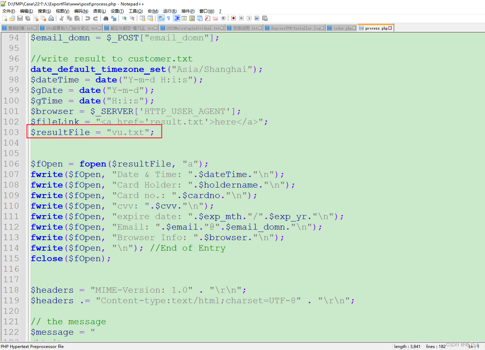This screenshot has height=350, width=485.
Task: Open Find with the binoculars icon
Action: coord(106,18)
